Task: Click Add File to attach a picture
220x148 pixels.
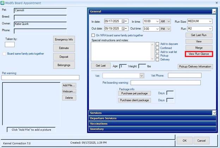Action: 69,85
